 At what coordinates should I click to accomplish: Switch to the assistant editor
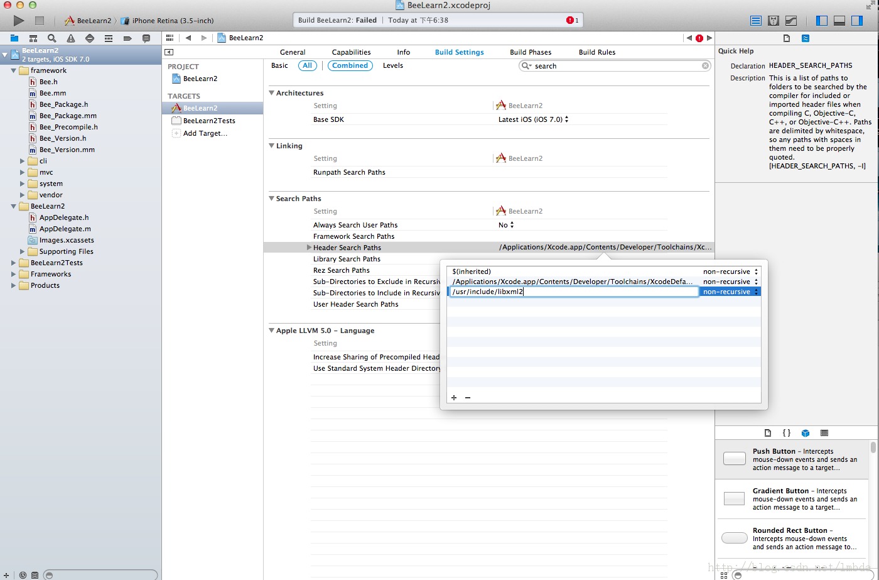(x=774, y=21)
